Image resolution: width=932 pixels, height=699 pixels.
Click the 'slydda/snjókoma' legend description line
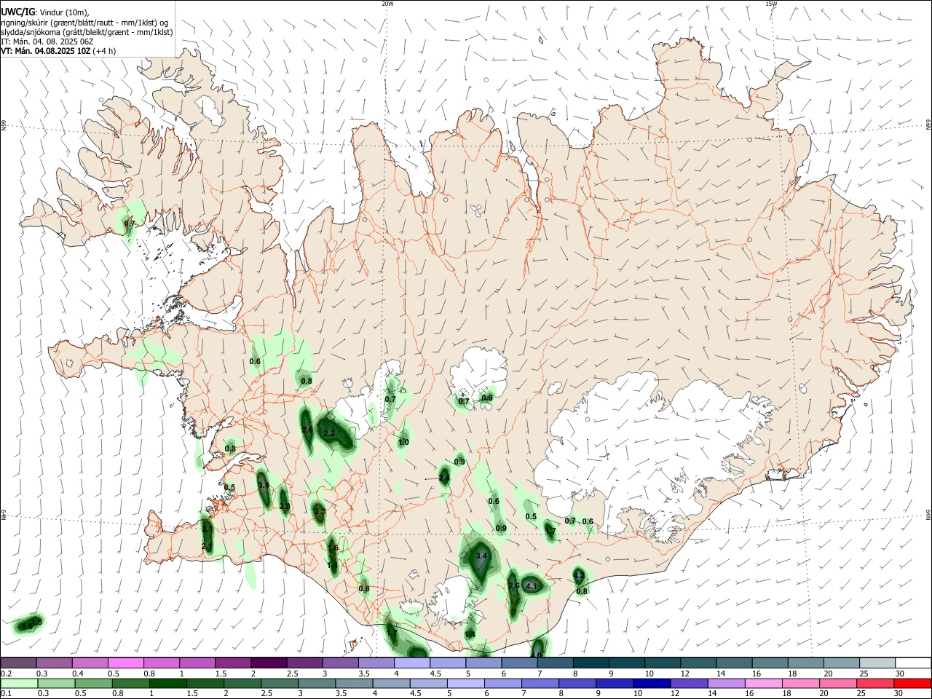(87, 32)
